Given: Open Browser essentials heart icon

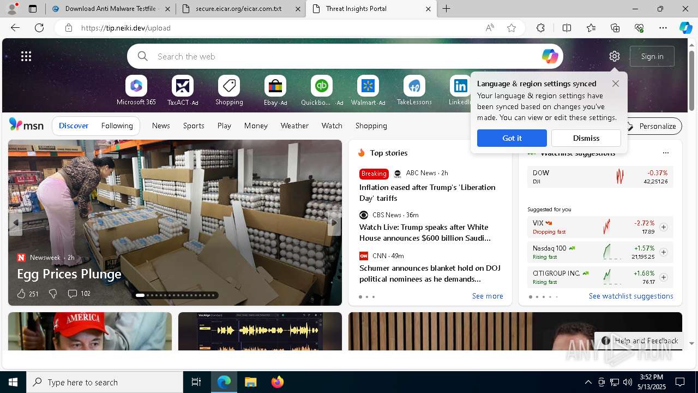Looking at the screenshot, I should pyautogui.click(x=639, y=28).
